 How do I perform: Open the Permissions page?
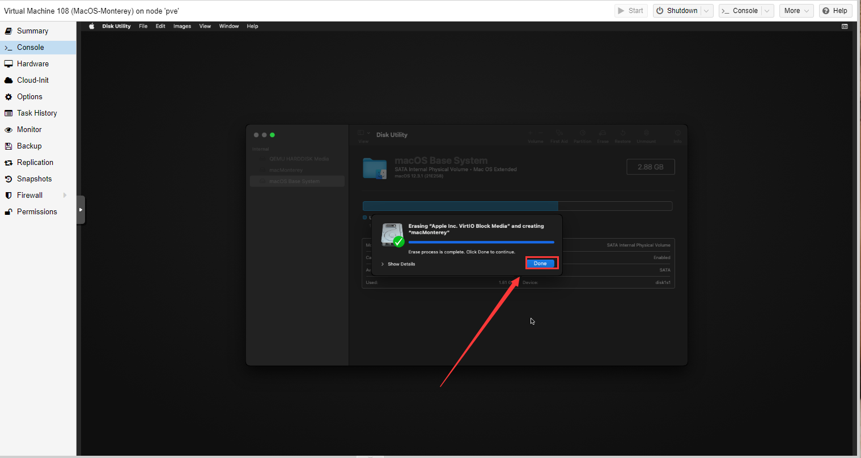[37, 212]
